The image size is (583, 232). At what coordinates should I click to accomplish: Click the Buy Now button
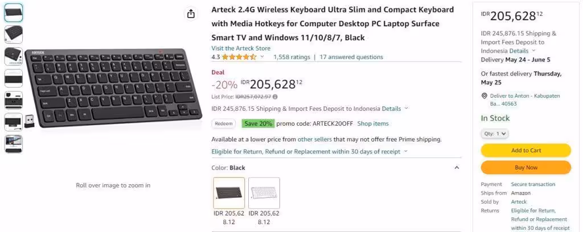525,167
